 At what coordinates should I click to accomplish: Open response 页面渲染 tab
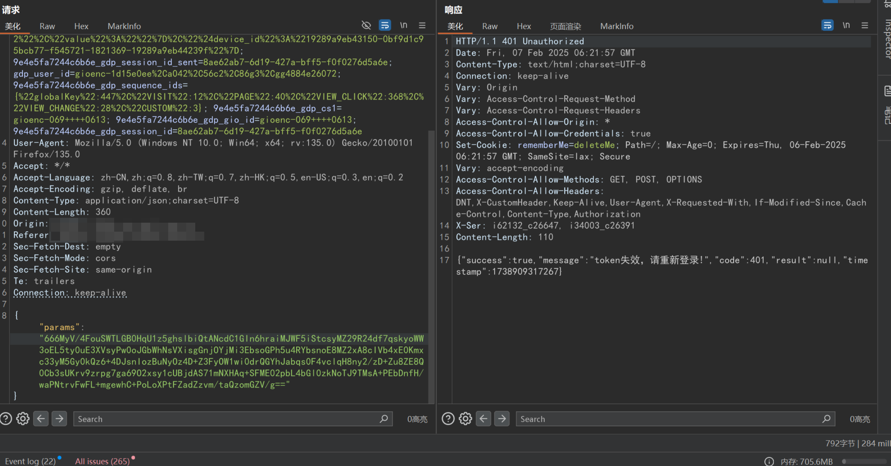tap(565, 26)
